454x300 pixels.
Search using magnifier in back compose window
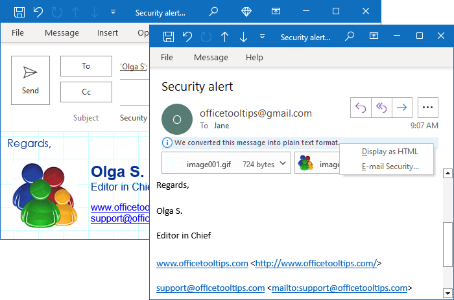pyautogui.click(x=213, y=12)
